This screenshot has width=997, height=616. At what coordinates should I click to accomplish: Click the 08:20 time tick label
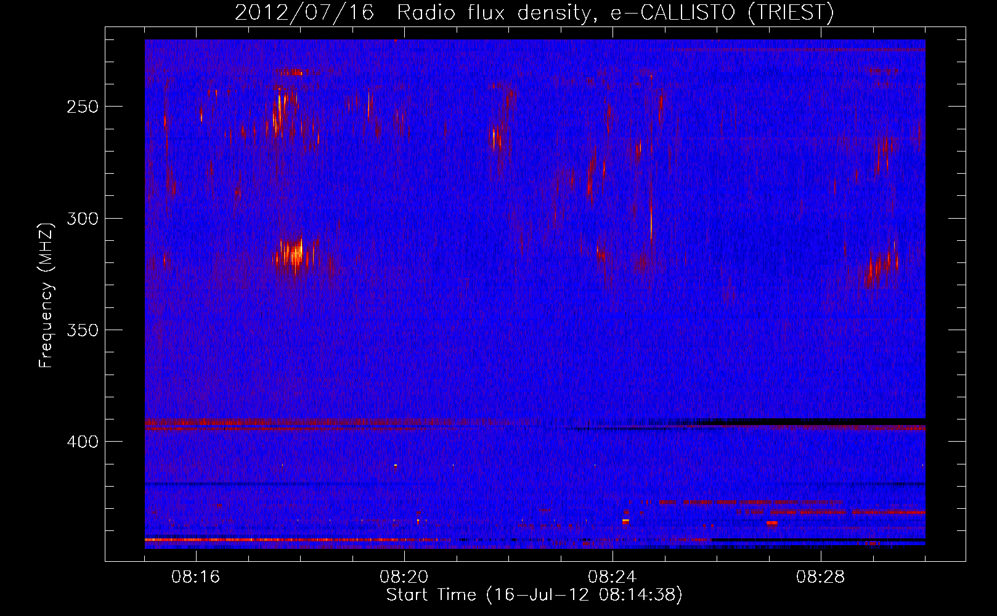(x=404, y=577)
